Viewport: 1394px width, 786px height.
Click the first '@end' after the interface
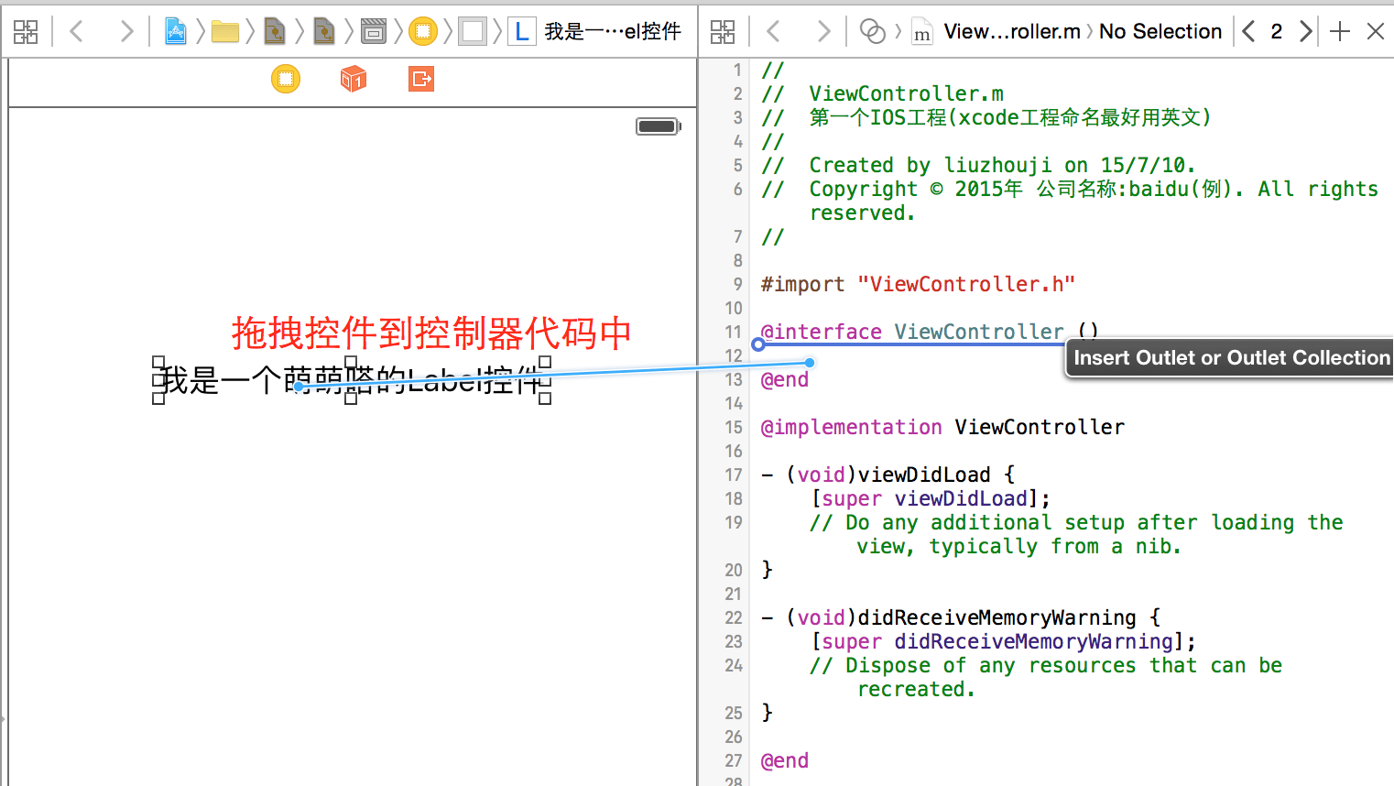(x=785, y=379)
